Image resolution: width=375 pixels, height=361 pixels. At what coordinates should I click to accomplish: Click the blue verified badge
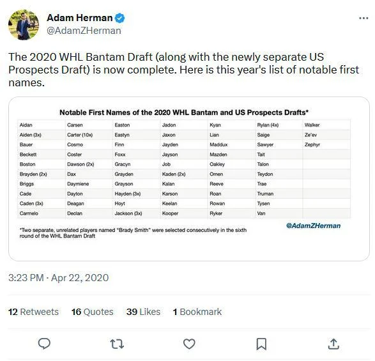[x=120, y=18]
